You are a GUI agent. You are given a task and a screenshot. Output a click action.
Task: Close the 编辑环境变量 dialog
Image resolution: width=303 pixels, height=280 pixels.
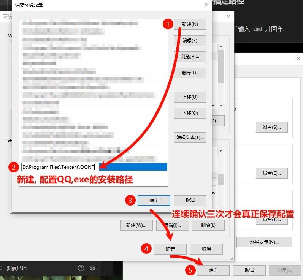click(x=206, y=5)
